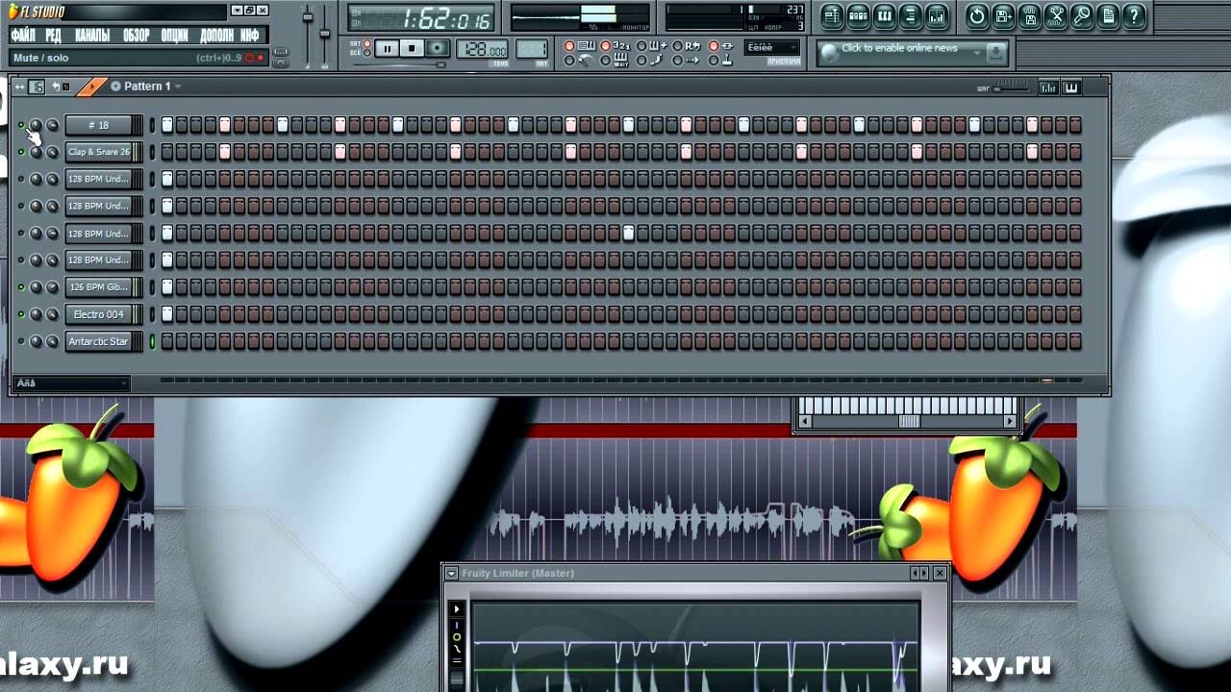Image resolution: width=1231 pixels, height=692 pixels.
Task: Click volume knob of Antarctic Star channel
Action: (52, 341)
